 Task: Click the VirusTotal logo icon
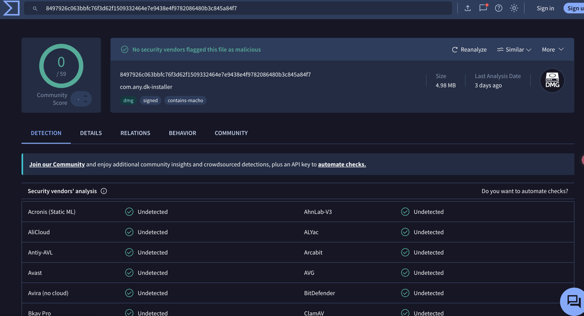coord(11,8)
